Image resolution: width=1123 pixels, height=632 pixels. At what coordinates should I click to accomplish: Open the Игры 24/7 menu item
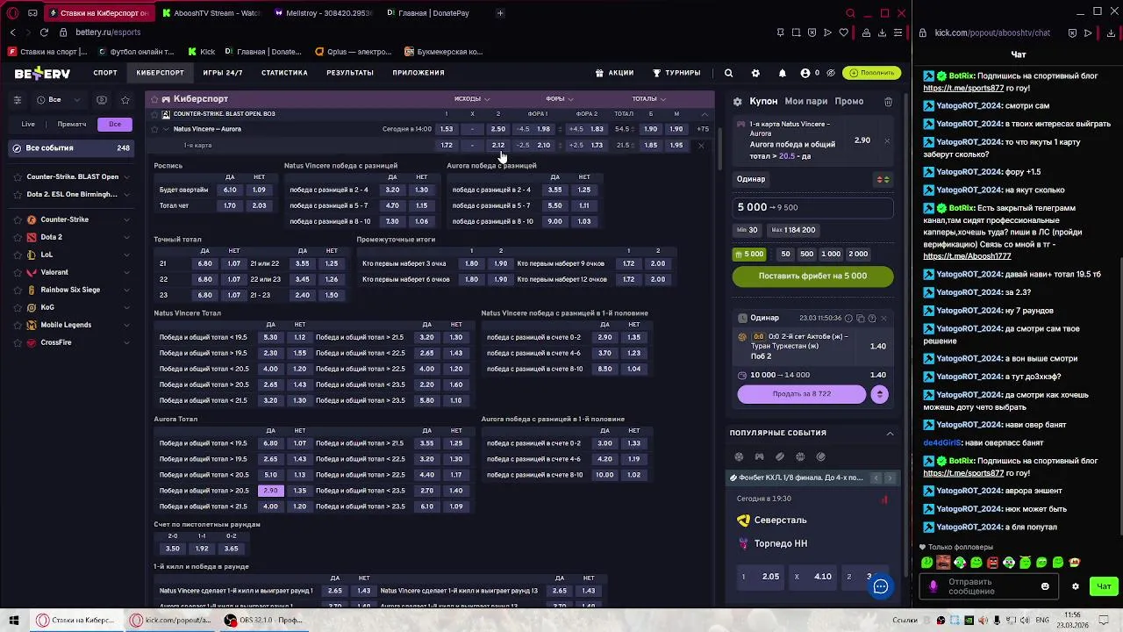223,73
